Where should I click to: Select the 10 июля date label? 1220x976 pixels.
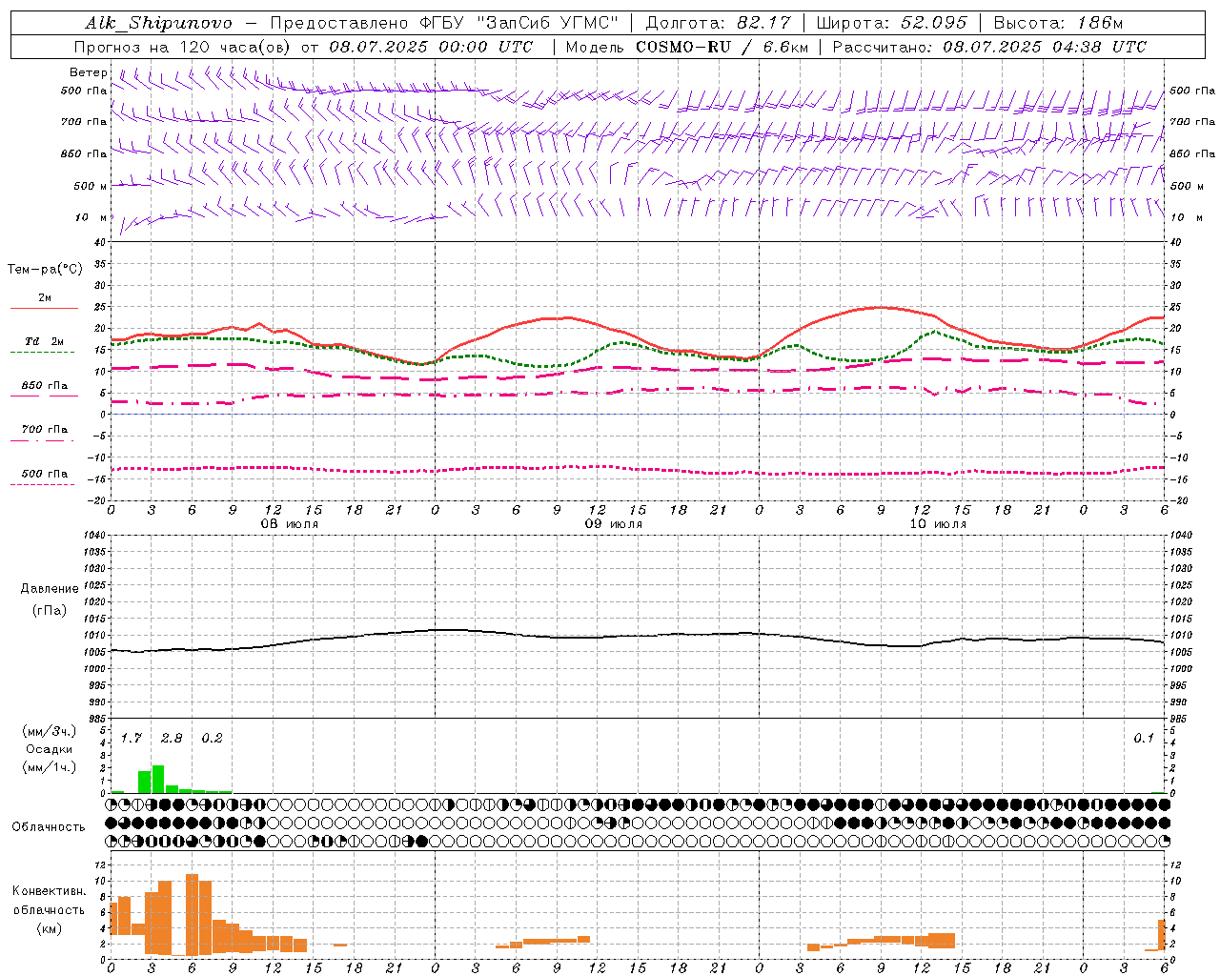coord(938,524)
